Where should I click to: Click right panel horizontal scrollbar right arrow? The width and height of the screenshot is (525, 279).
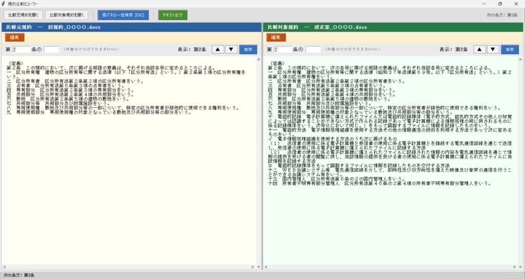(515, 267)
